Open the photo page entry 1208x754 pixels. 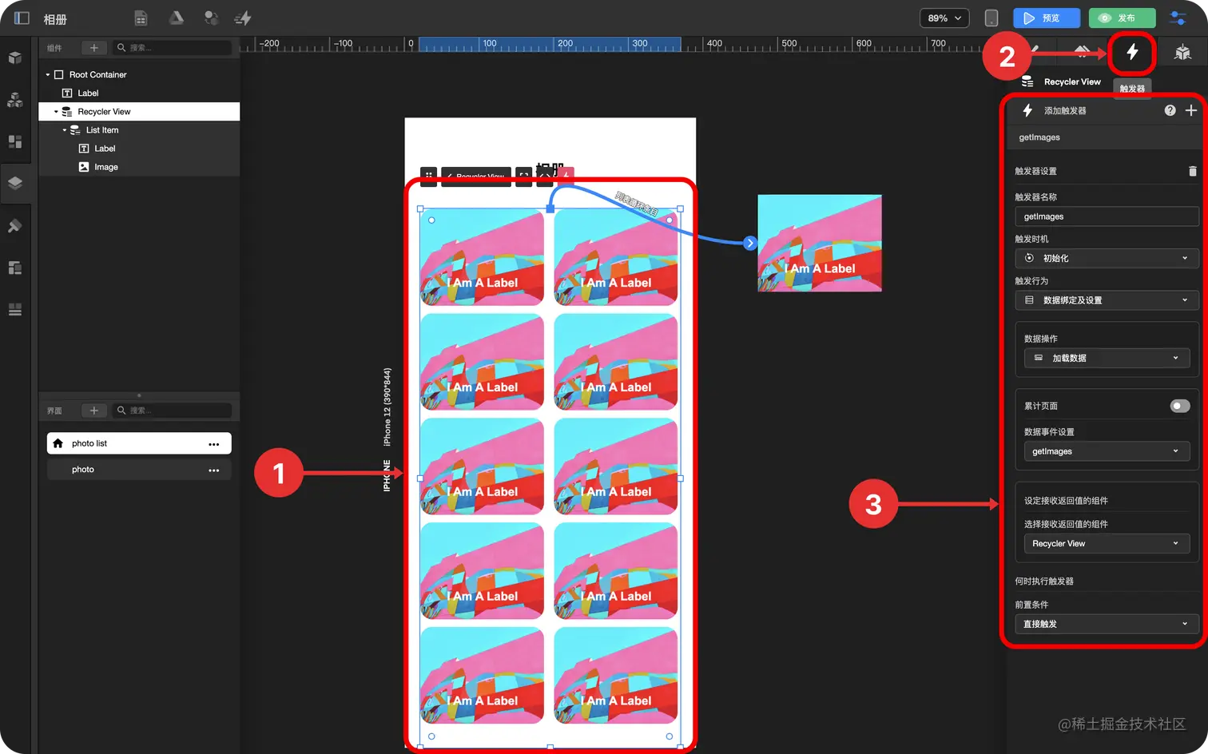tap(139, 470)
